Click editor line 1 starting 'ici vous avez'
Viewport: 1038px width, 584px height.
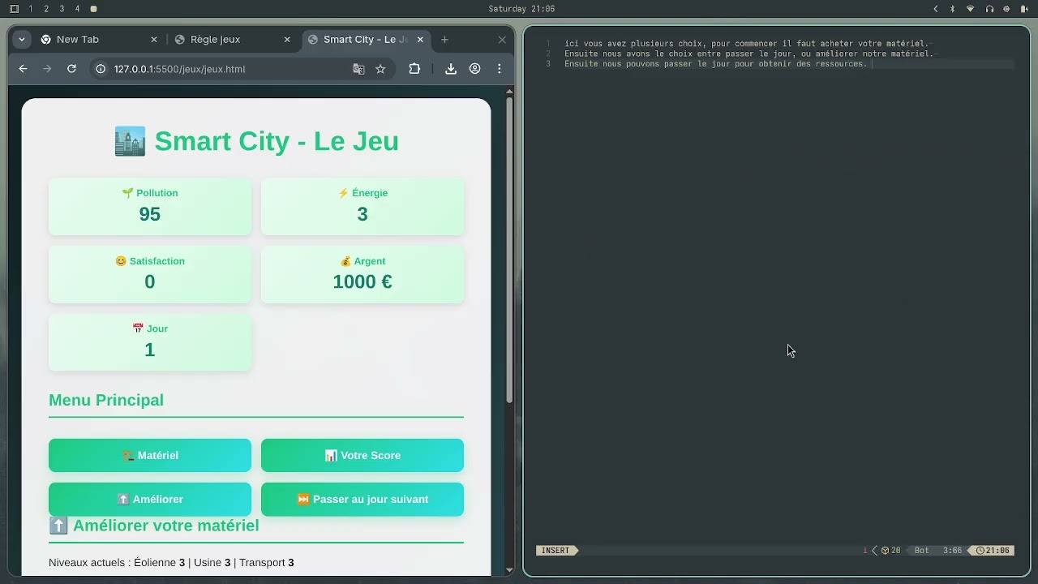pos(746,44)
